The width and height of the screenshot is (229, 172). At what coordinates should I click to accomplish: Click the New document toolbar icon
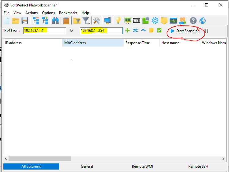tap(6, 21)
